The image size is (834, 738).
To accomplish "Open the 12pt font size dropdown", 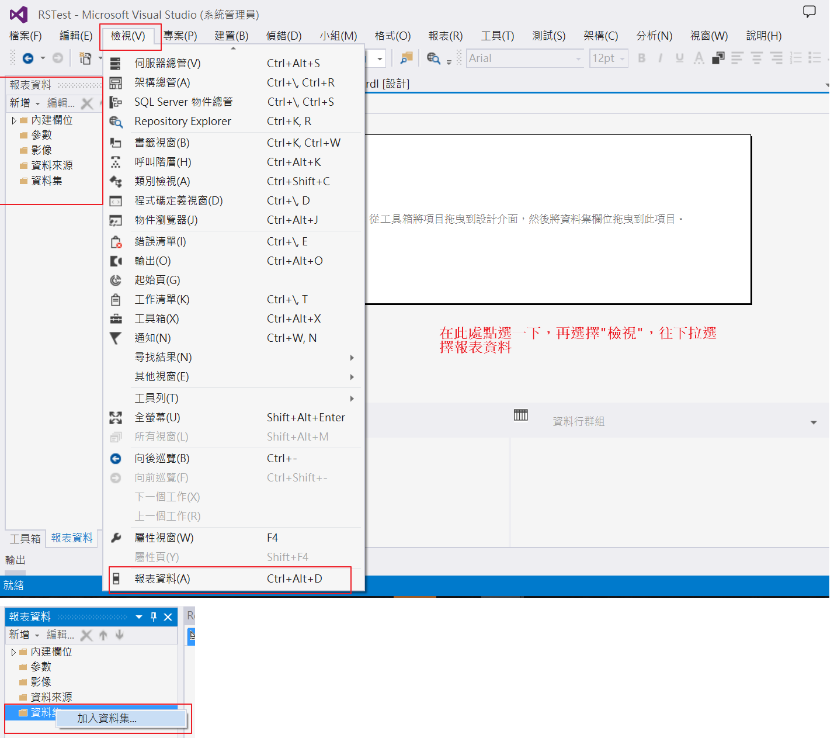I will (623, 58).
